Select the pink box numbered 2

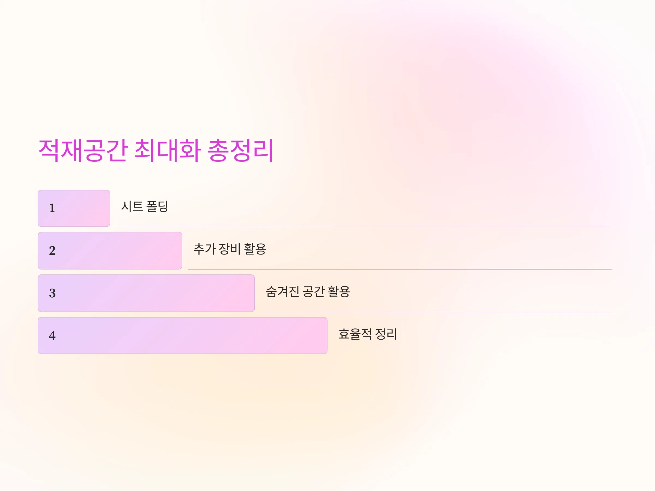[x=110, y=251]
